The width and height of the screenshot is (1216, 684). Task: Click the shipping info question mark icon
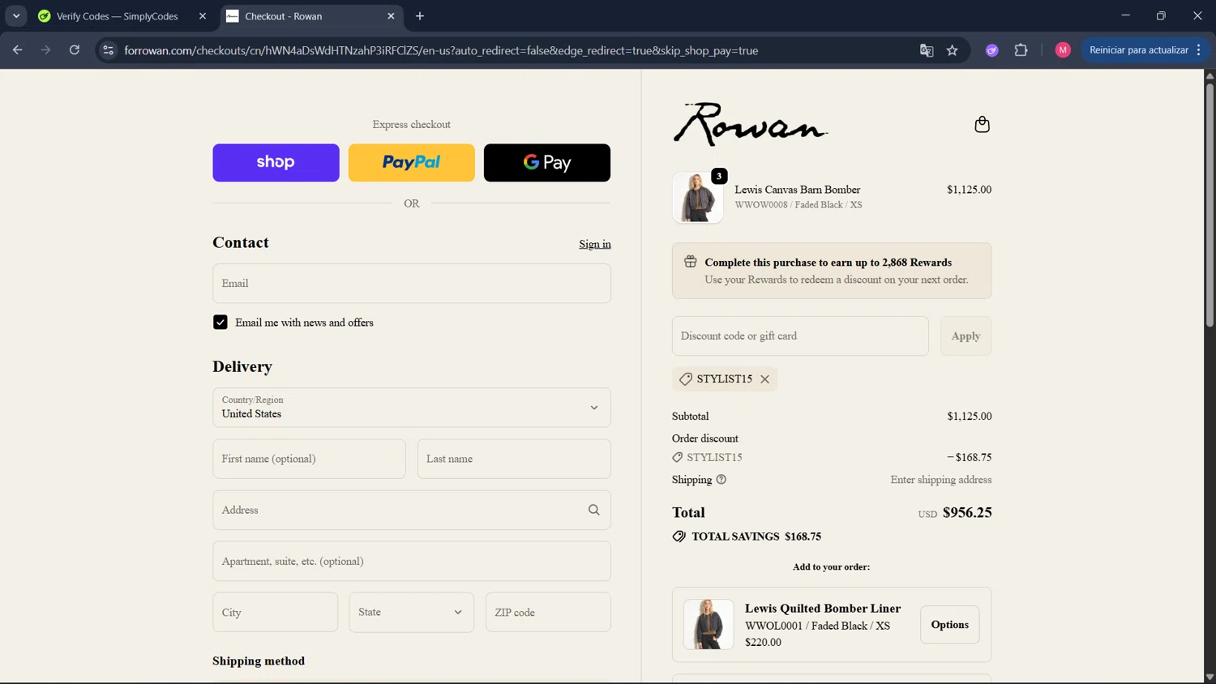click(x=721, y=480)
